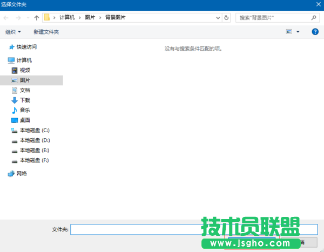Expand chevron after 图片 breadcrumb
Screen dimensions: 324x252
click(100, 18)
